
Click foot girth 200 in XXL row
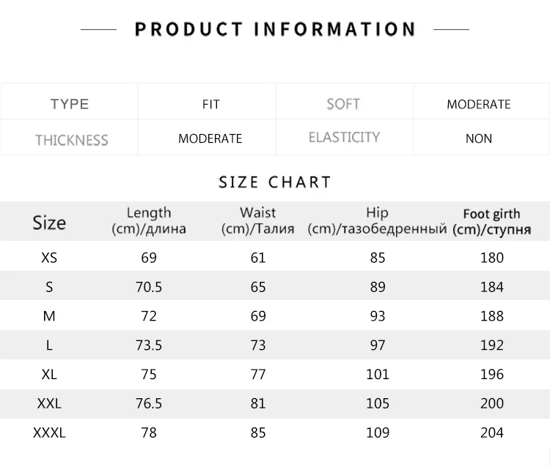(492, 403)
